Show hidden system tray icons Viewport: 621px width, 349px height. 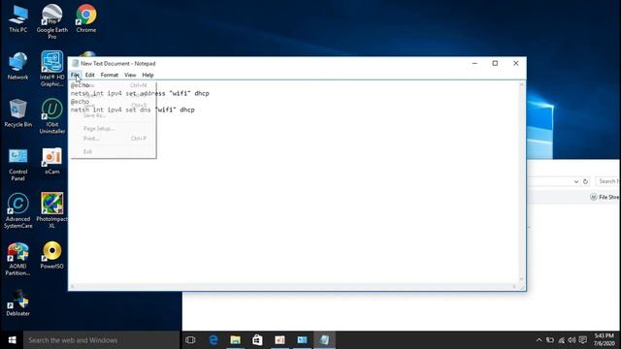[539, 340]
